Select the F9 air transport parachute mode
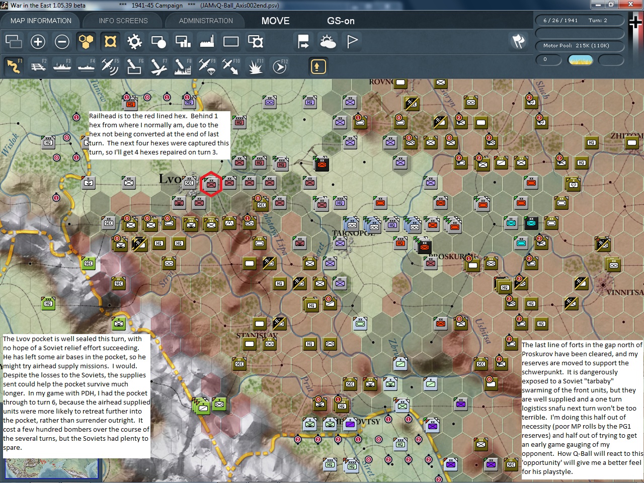Viewport: 644px width, 483px height. click(207, 66)
